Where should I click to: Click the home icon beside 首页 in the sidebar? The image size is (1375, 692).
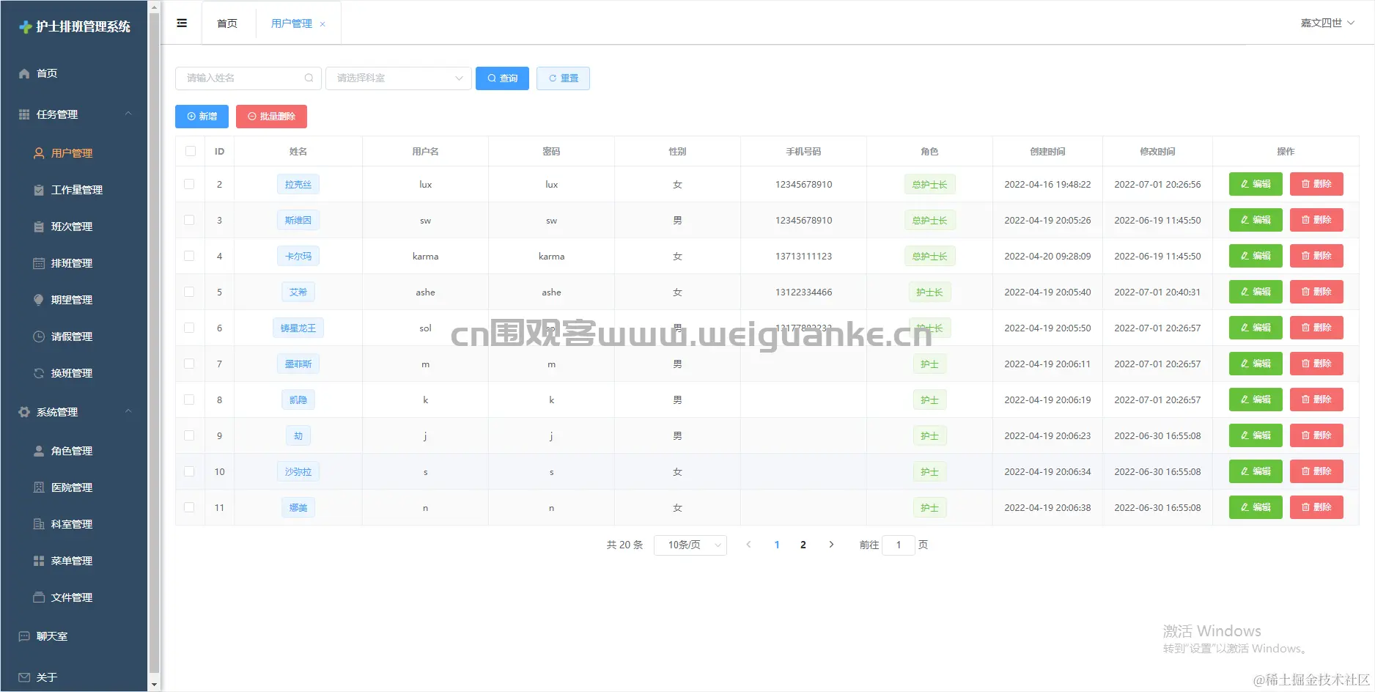click(24, 73)
